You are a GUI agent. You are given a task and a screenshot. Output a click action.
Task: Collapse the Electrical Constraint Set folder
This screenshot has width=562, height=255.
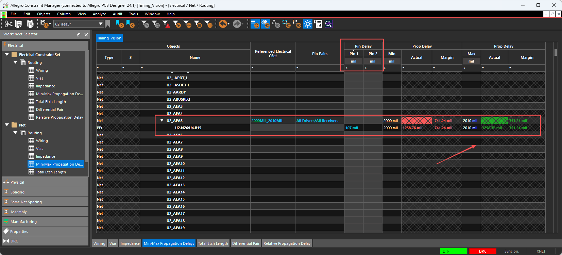(7, 54)
